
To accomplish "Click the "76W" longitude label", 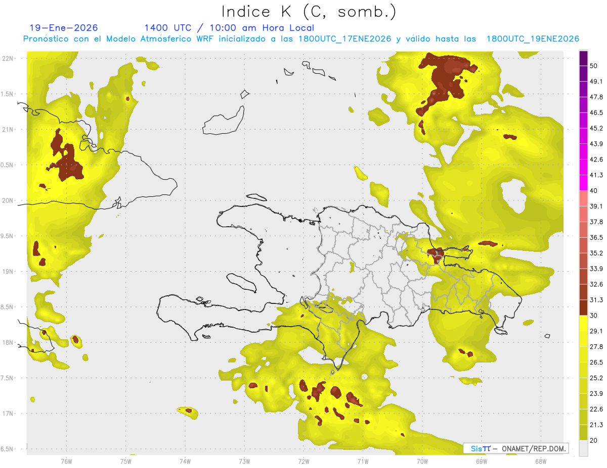I will coord(66,461).
